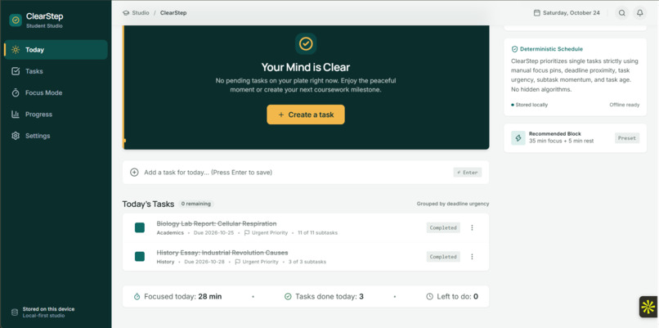Click the 35 min focus + 5 min rest text
Image resolution: width=659 pixels, height=328 pixels.
click(561, 141)
